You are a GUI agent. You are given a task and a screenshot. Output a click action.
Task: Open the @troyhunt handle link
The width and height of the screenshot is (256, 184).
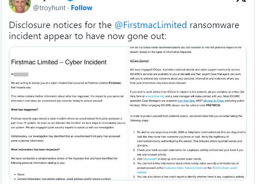point(49,8)
